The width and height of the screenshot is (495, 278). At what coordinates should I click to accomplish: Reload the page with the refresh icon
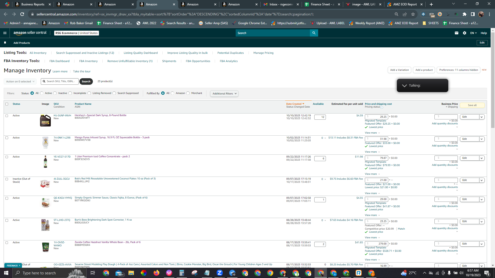(22, 14)
